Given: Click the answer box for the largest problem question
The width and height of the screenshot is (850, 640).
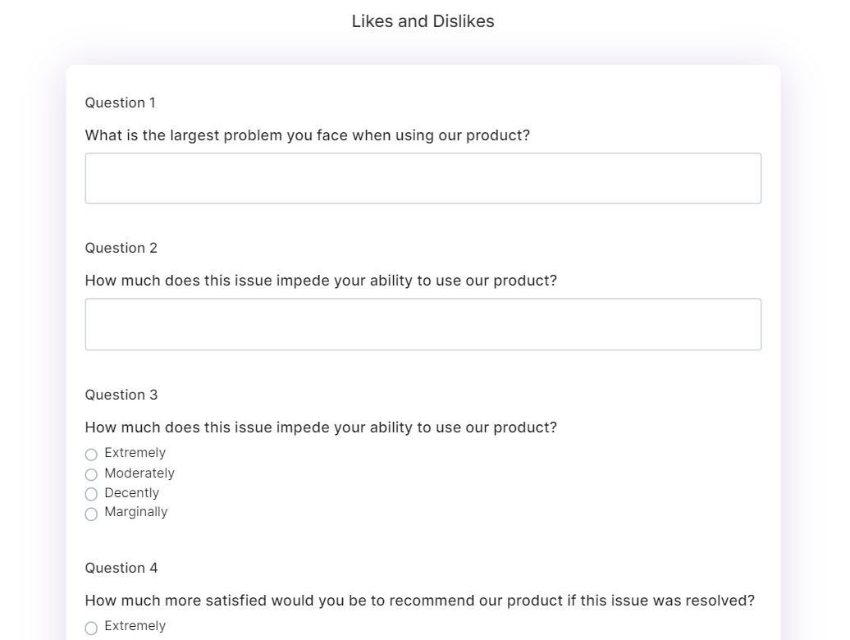Looking at the screenshot, I should pos(423,177).
